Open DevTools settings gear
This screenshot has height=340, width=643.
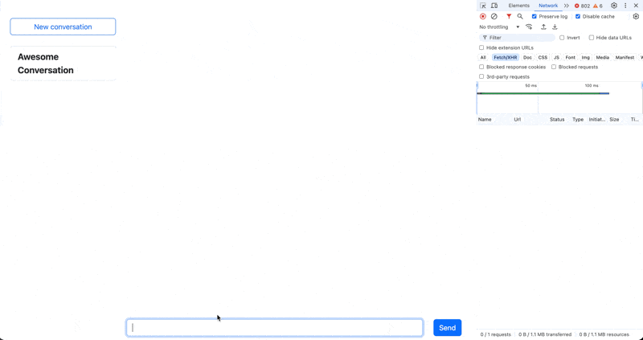[614, 6]
